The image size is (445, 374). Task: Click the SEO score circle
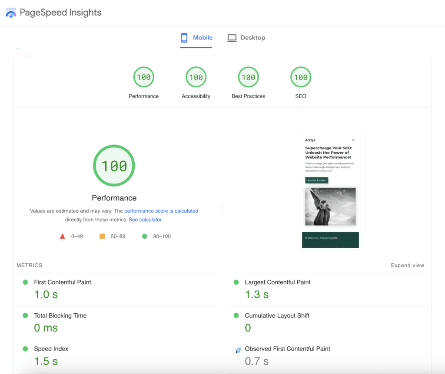(300, 77)
